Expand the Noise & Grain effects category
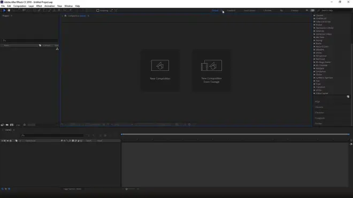This screenshot has width=353, height=198. point(314,47)
